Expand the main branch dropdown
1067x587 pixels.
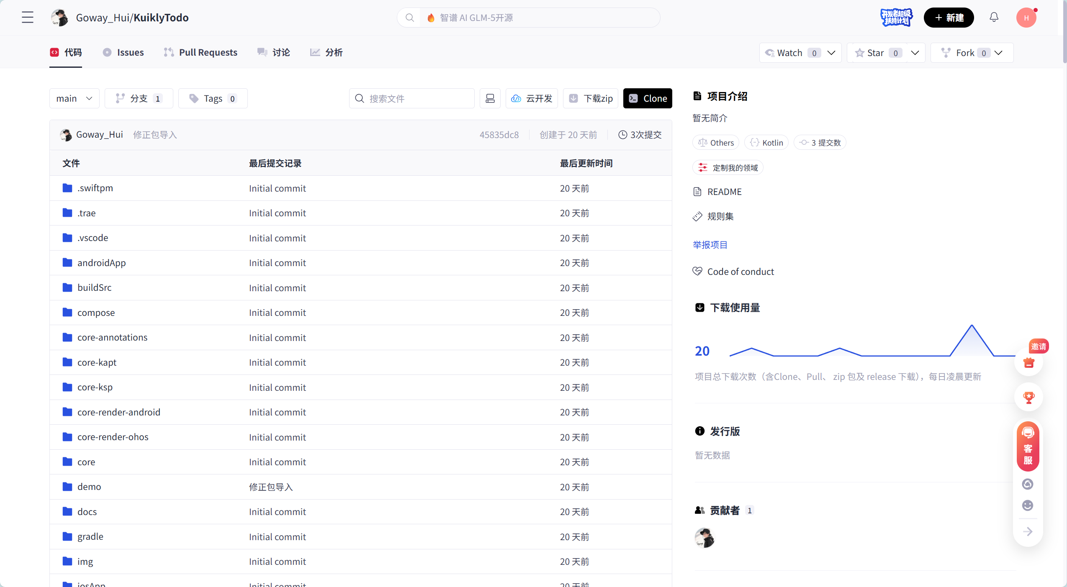tap(74, 98)
